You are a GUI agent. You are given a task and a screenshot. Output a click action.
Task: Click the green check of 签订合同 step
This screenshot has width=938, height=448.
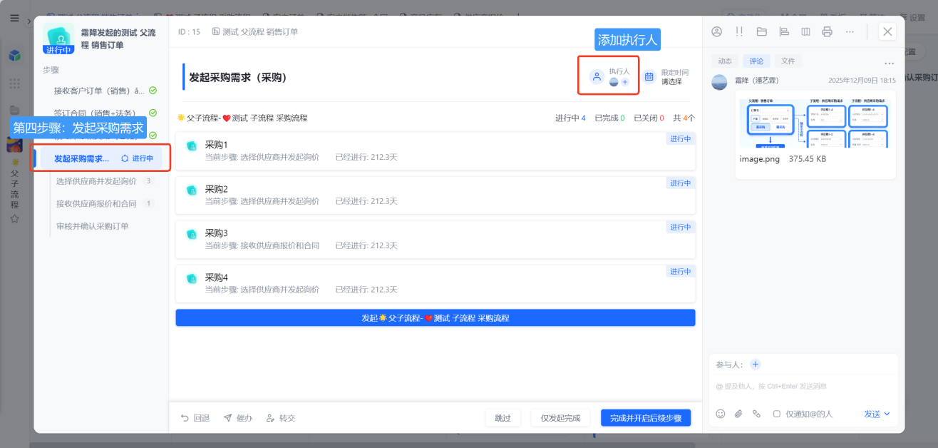(x=153, y=113)
